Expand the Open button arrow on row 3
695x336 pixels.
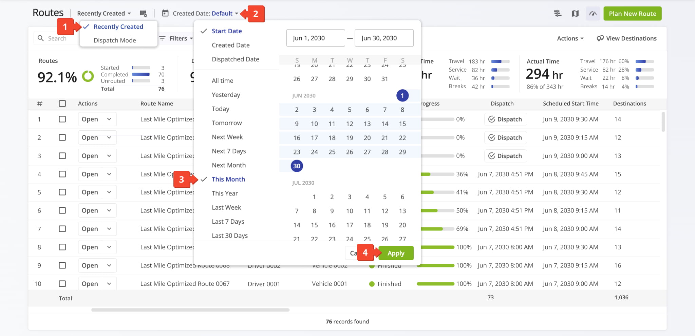[x=109, y=156]
